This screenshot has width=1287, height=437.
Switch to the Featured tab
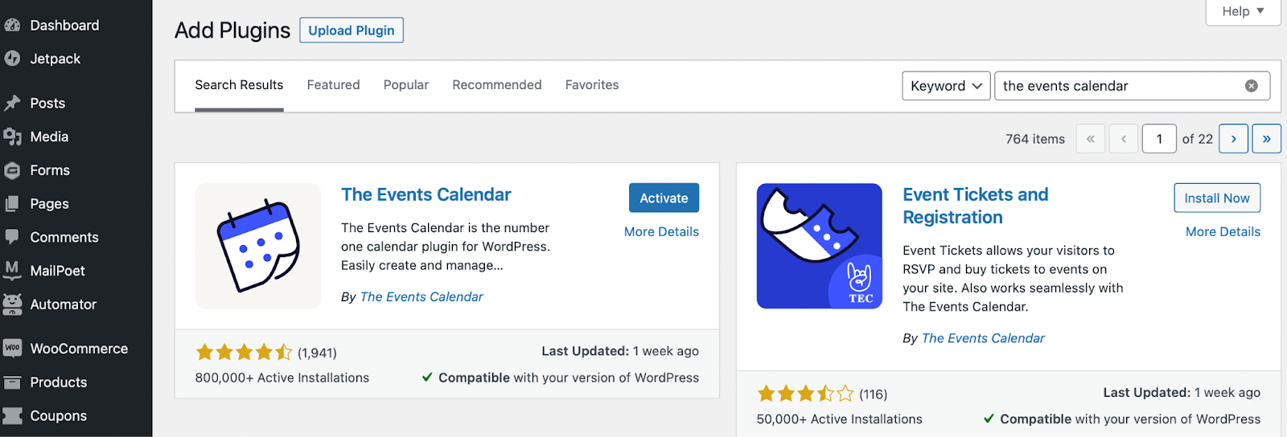point(333,85)
